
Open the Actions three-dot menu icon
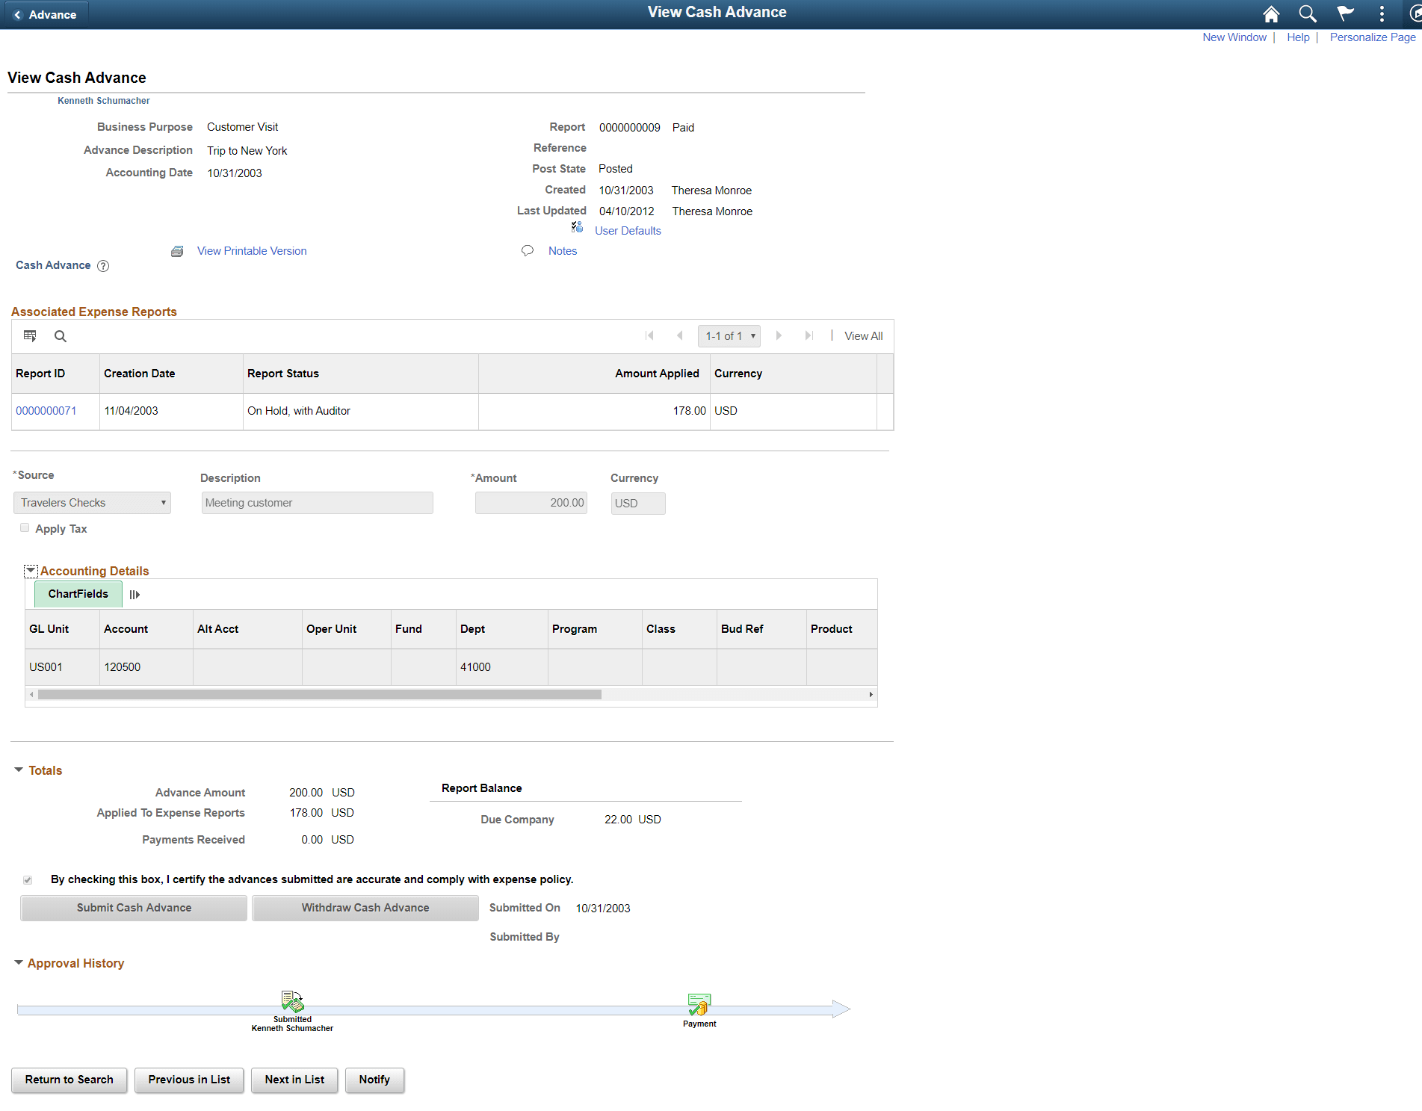click(1382, 13)
